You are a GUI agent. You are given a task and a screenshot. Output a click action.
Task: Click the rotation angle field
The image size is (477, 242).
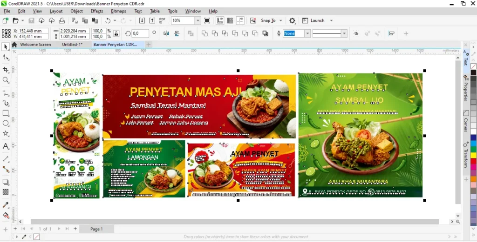[140, 33]
